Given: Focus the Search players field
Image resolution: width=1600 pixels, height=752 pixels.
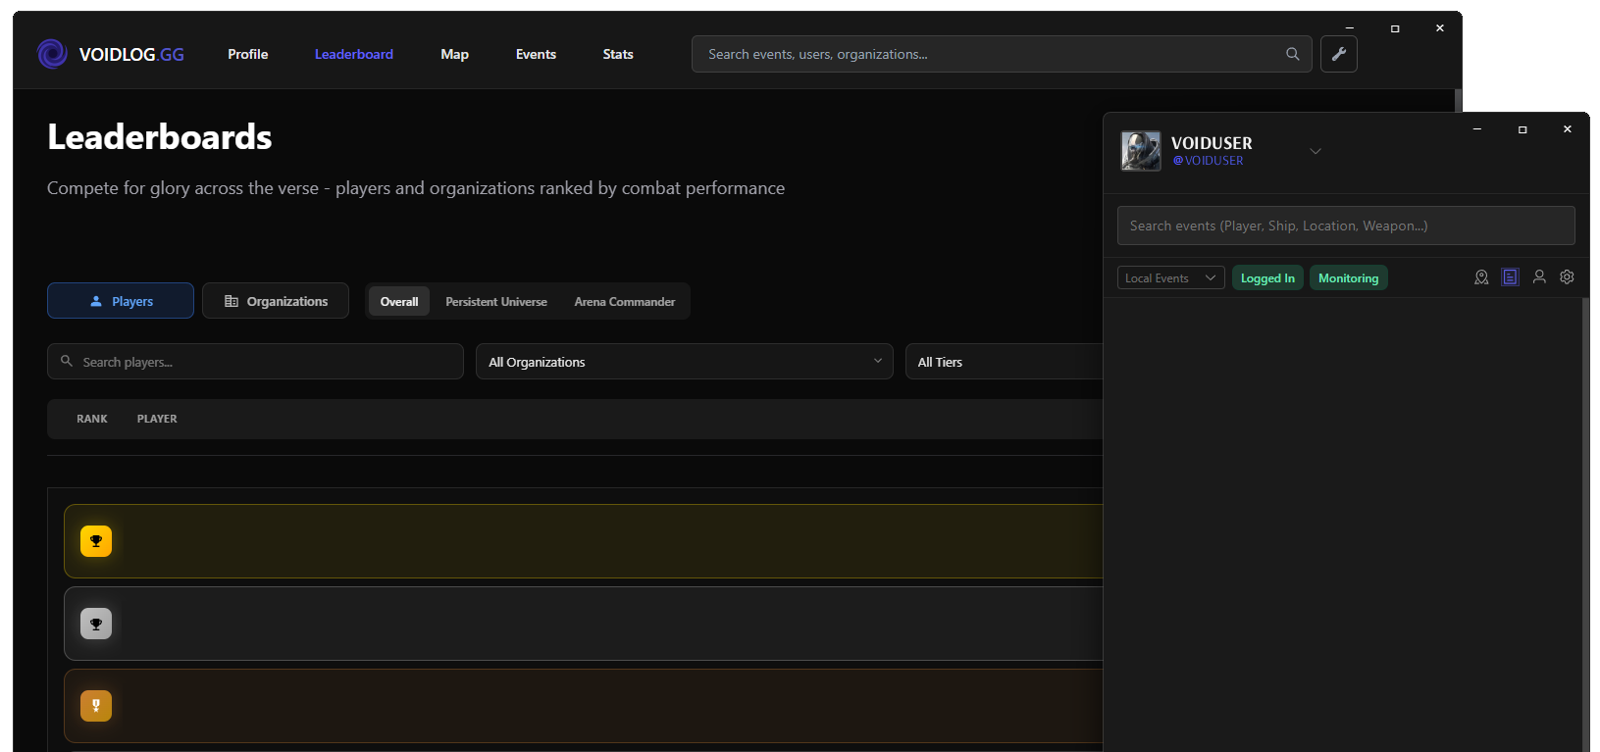Looking at the screenshot, I should tap(255, 362).
